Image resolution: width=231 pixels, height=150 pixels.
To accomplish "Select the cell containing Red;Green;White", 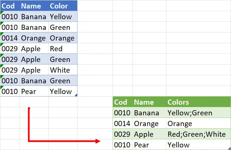I will 196,135.
